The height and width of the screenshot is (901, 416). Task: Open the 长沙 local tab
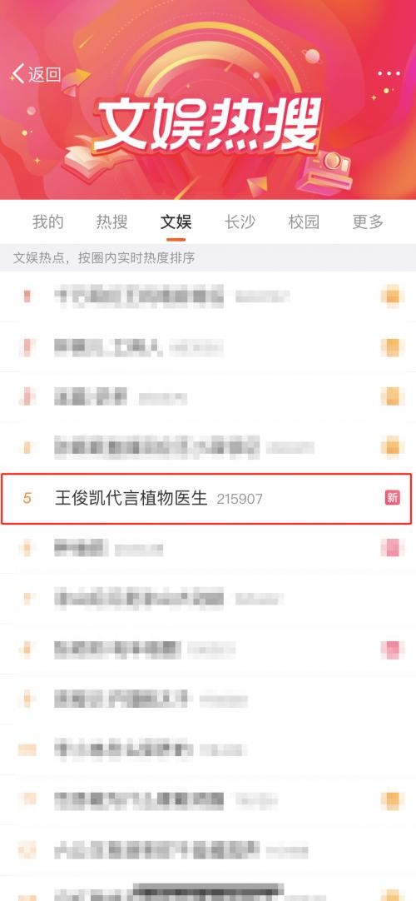point(240,222)
